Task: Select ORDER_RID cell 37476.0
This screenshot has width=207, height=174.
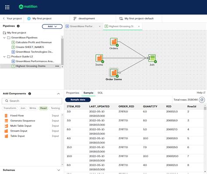Action: pos(123,111)
